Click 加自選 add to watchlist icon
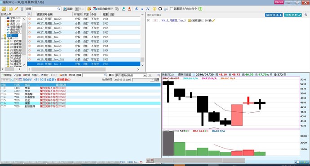Image resolution: width=310 pixels, height=166 pixels. 7,75
